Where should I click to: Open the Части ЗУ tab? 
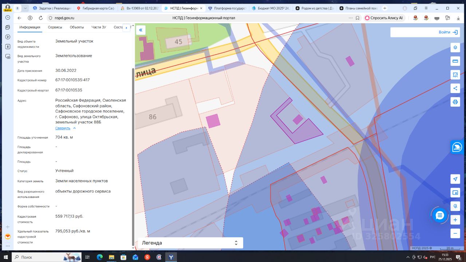coord(99,27)
